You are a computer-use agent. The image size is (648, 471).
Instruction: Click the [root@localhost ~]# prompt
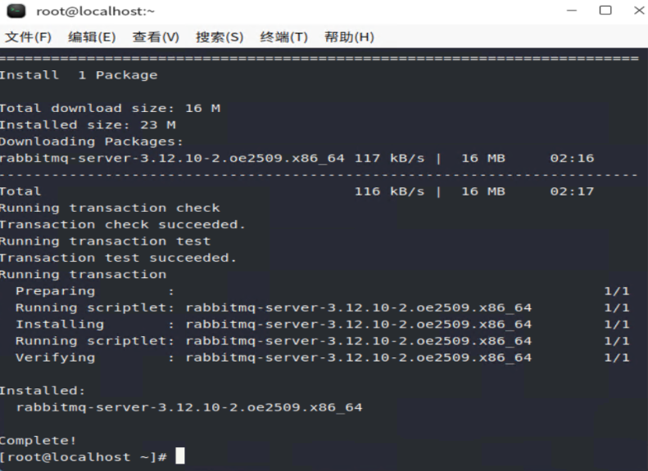tap(83, 457)
